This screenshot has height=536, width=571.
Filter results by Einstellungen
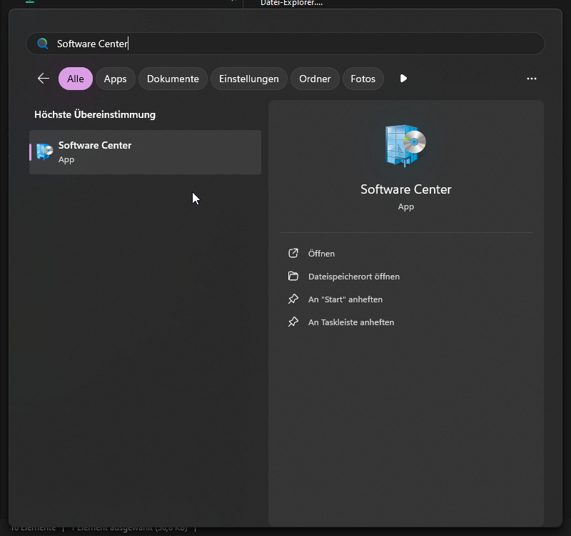coord(248,79)
